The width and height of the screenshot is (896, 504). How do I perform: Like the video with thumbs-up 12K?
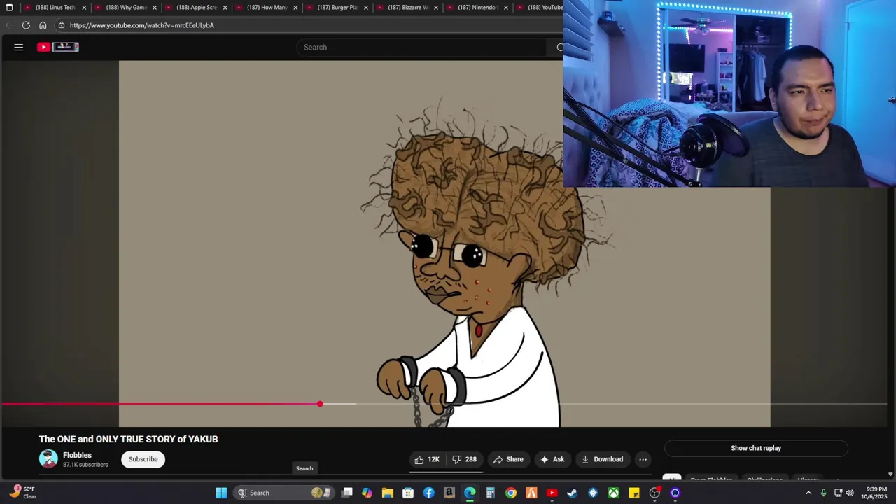(x=427, y=459)
